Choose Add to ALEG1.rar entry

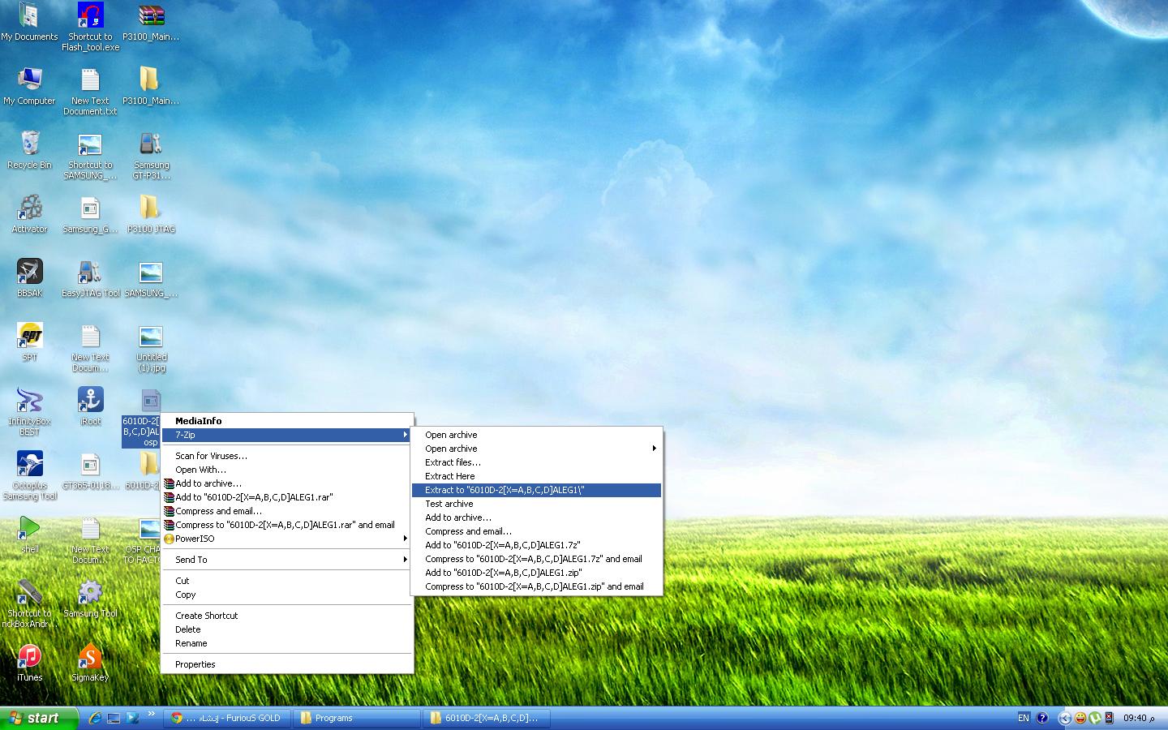tap(288, 497)
